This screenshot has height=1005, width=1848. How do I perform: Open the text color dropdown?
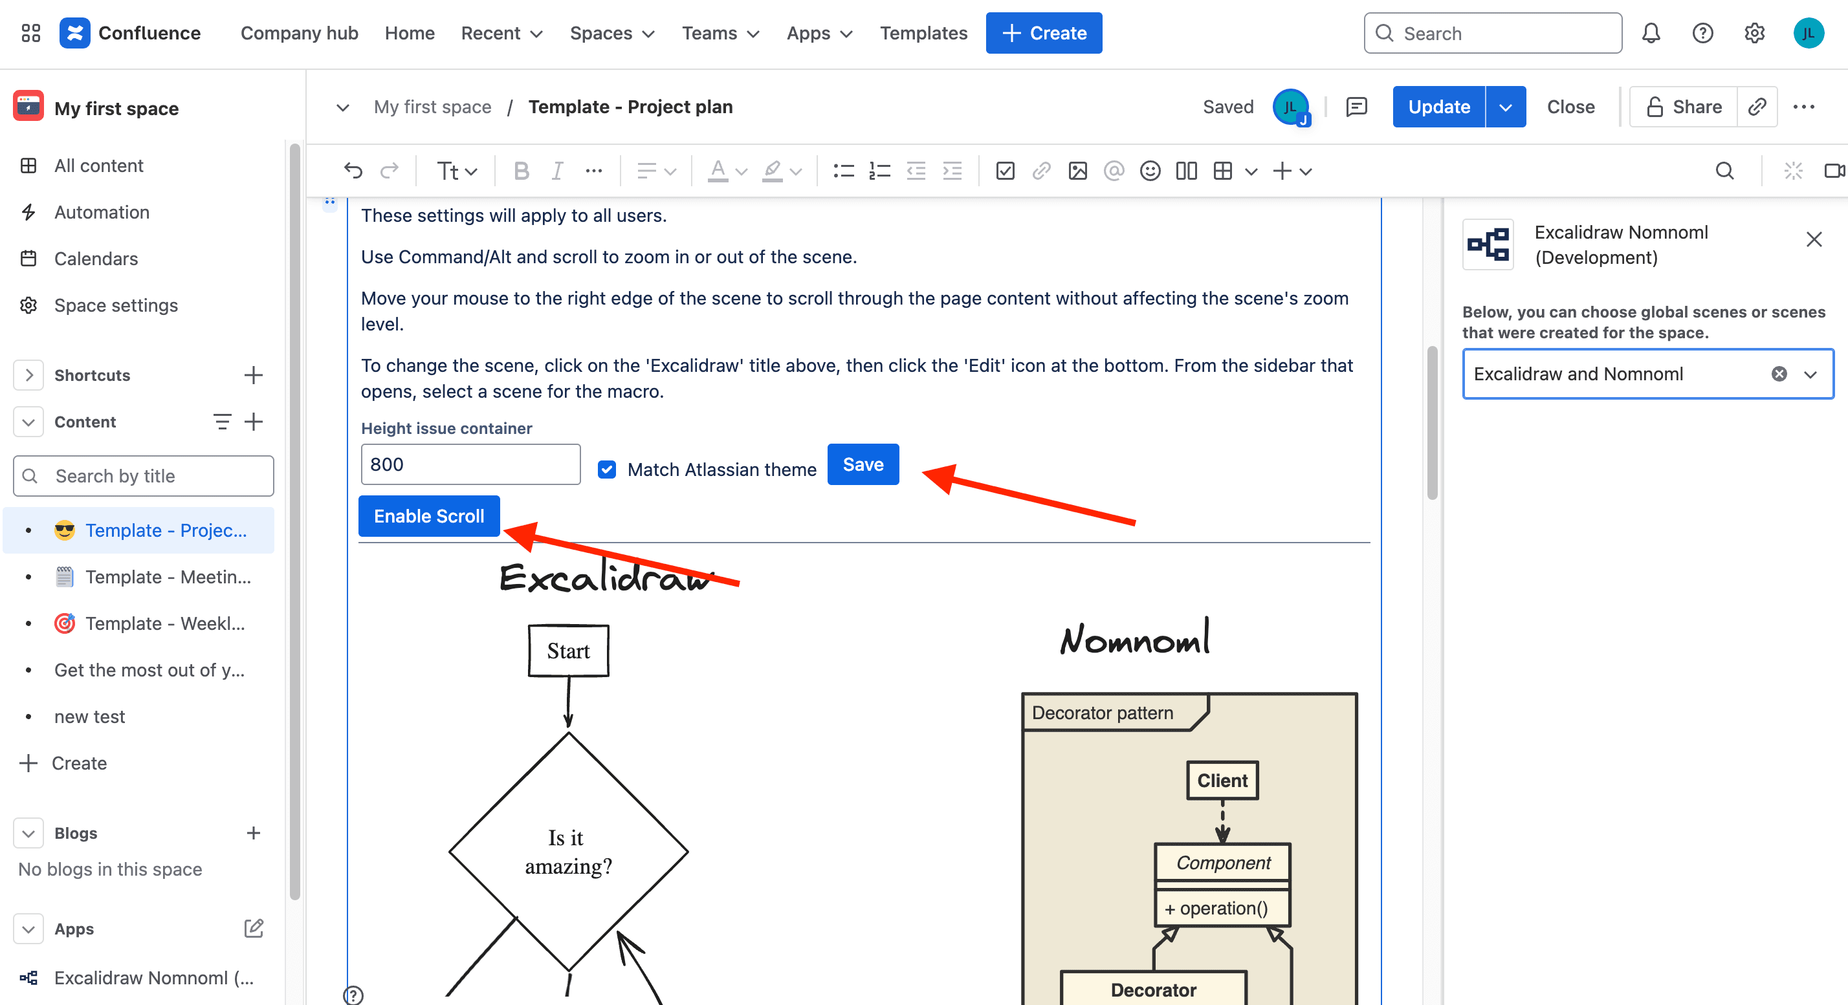[727, 171]
